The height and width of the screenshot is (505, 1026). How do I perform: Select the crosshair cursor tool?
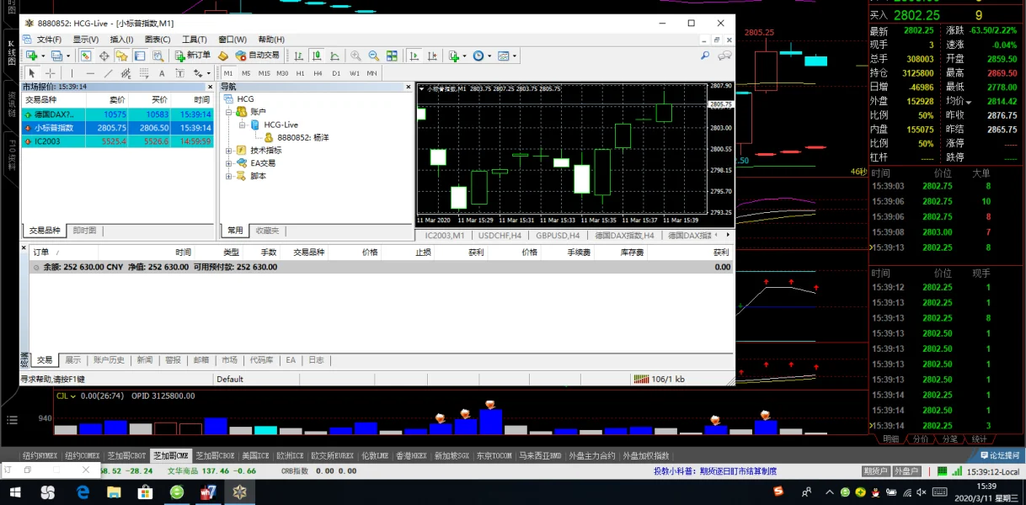point(51,73)
